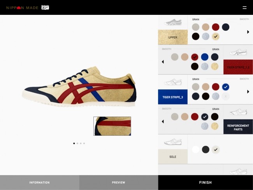
Task: Select the checked gold grain upper color
Action: (x=215, y=36)
